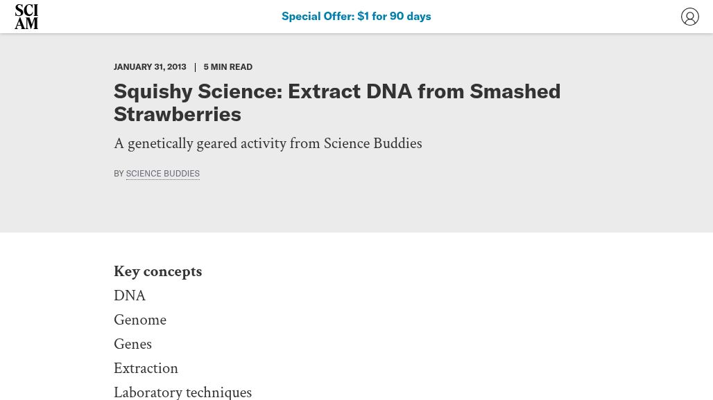
Task: Click the Key concepts section heading
Action: pos(157,271)
